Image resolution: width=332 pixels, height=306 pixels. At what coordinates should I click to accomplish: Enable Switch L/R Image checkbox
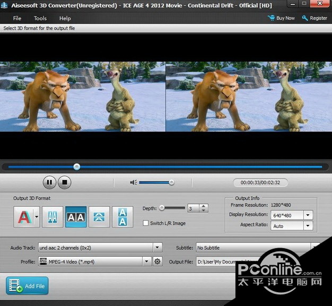146,223
